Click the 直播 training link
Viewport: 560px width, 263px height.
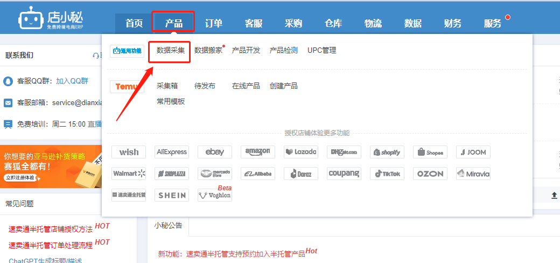click(x=95, y=124)
